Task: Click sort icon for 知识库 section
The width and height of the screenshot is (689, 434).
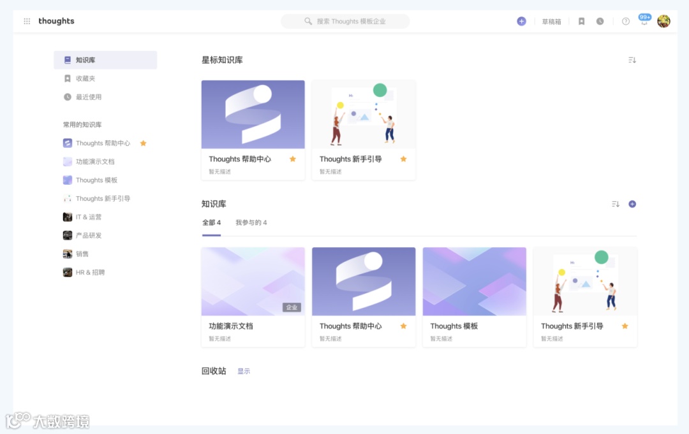Action: (x=615, y=204)
